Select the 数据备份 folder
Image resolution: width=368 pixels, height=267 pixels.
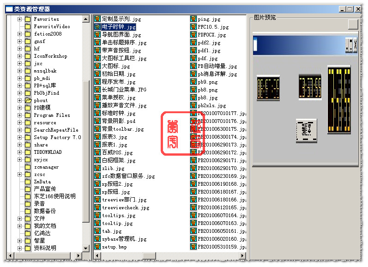[45, 211]
